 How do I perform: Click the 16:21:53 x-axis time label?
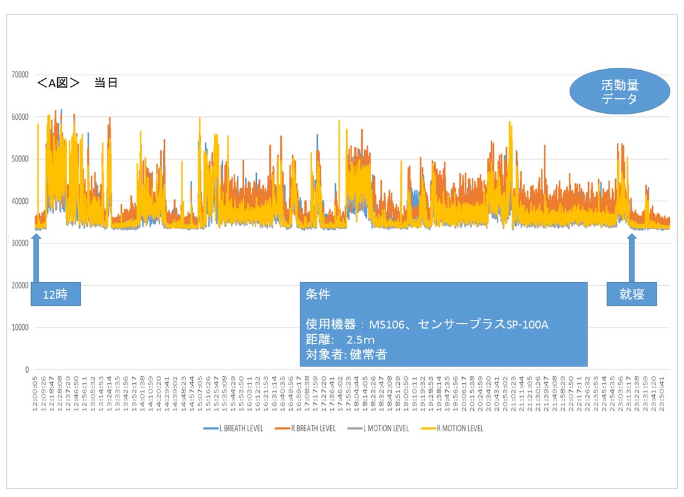click(x=266, y=394)
